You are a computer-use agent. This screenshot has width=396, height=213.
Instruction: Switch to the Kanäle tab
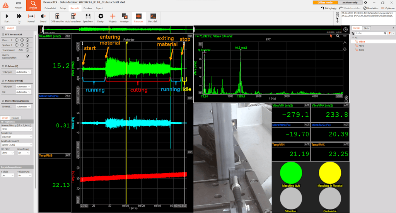(356, 28)
